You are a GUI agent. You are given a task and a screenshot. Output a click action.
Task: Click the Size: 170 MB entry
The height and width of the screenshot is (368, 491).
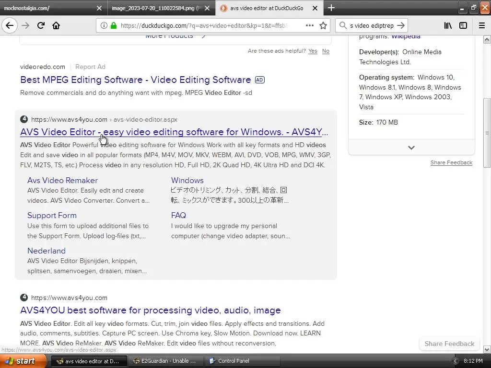coord(378,122)
